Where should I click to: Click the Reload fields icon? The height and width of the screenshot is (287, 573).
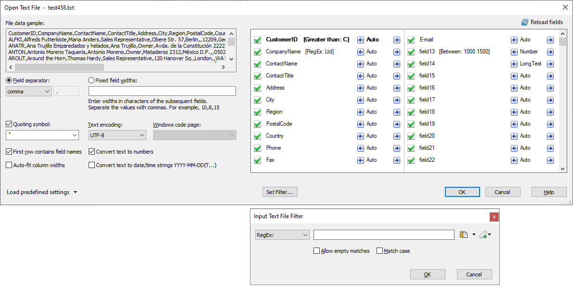tap(525, 22)
